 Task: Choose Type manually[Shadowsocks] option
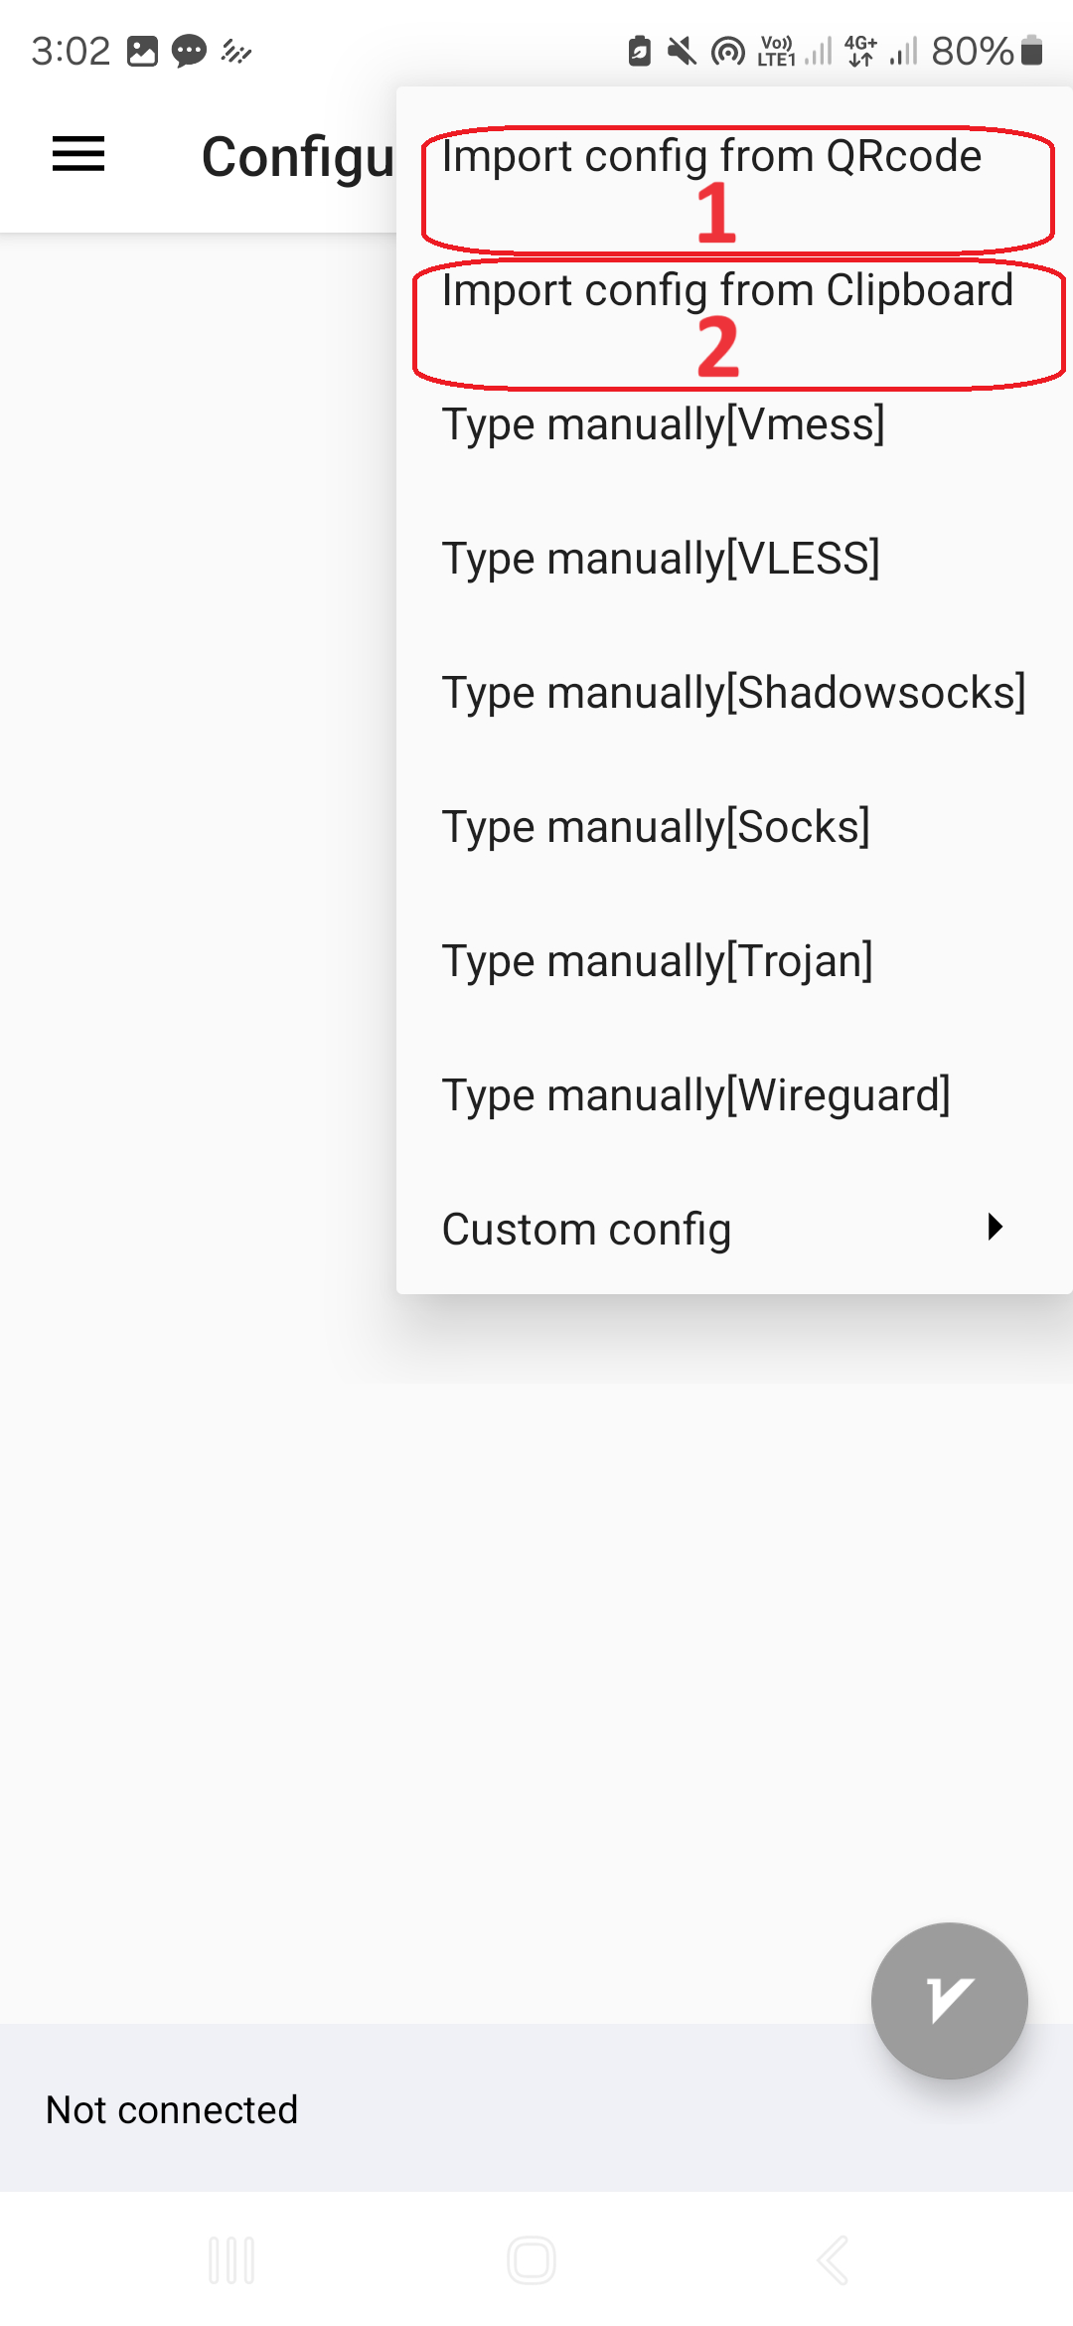tap(733, 693)
